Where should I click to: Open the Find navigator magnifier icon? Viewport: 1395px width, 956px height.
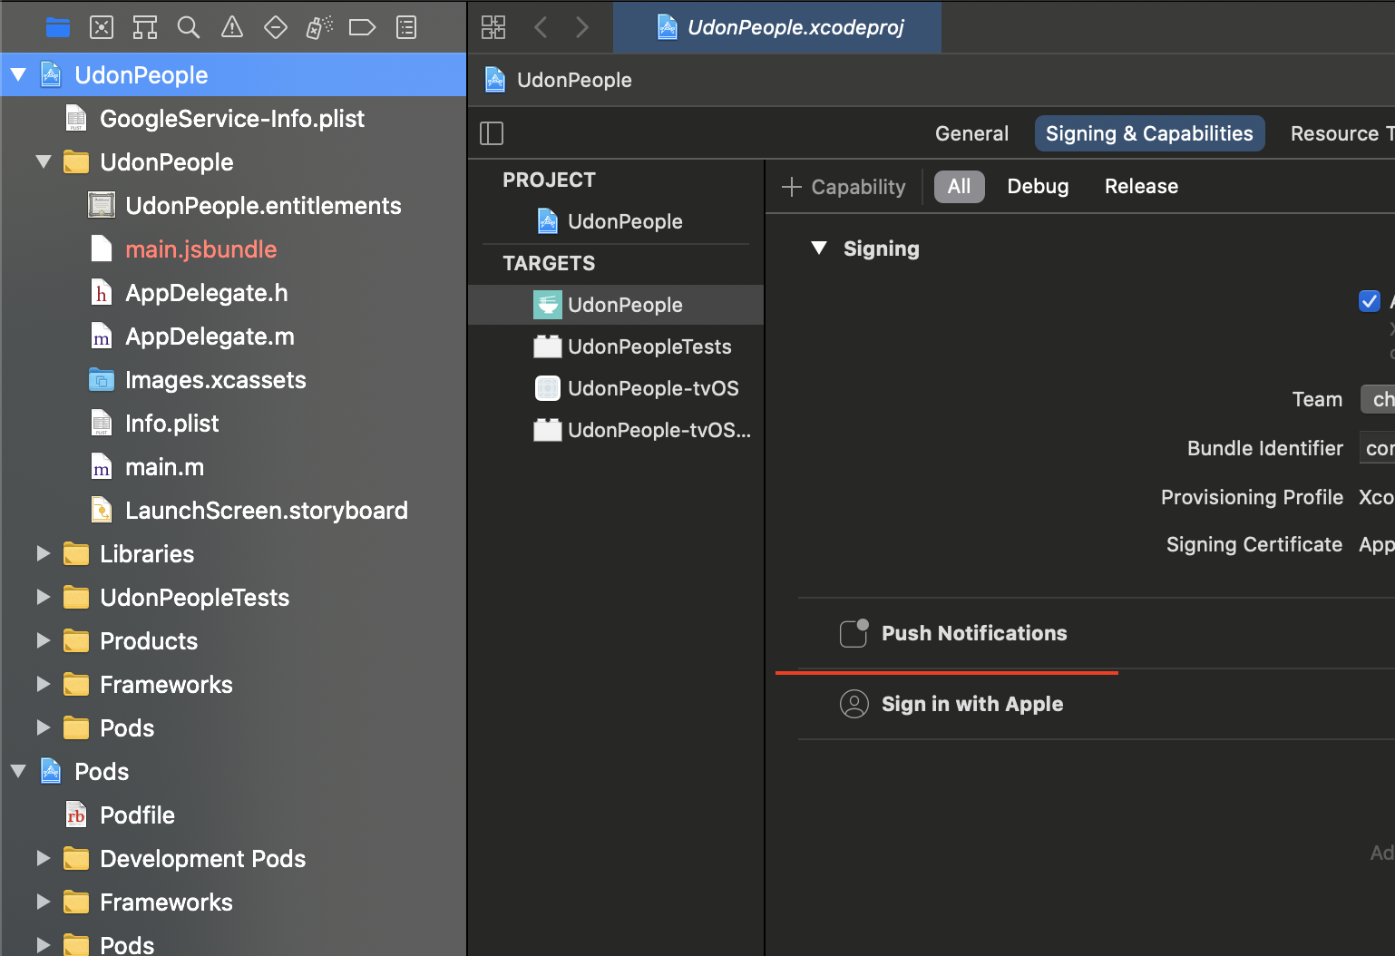189,28
